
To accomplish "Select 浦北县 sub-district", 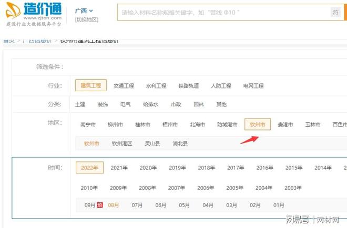I will point(180,144).
